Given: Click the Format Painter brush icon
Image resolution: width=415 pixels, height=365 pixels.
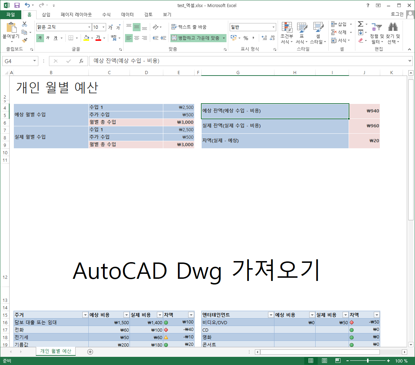Looking at the screenshot, I should click(24, 40).
